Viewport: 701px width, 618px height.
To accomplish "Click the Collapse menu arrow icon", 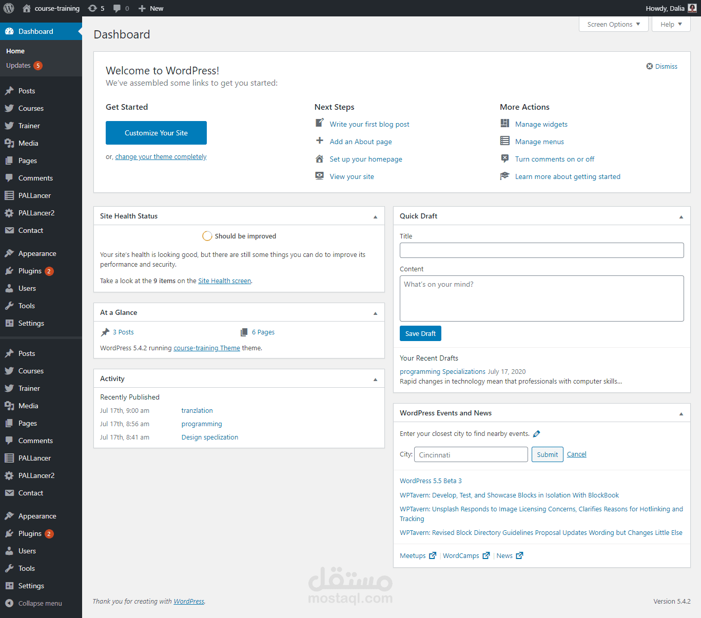I will click(9, 603).
